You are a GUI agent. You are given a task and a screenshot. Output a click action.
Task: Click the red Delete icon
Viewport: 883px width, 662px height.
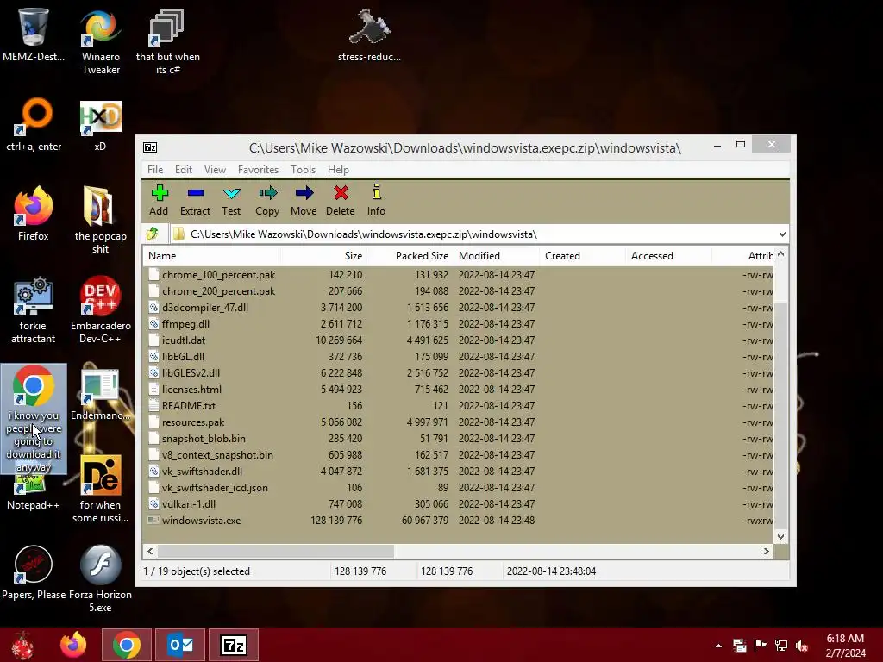click(340, 200)
